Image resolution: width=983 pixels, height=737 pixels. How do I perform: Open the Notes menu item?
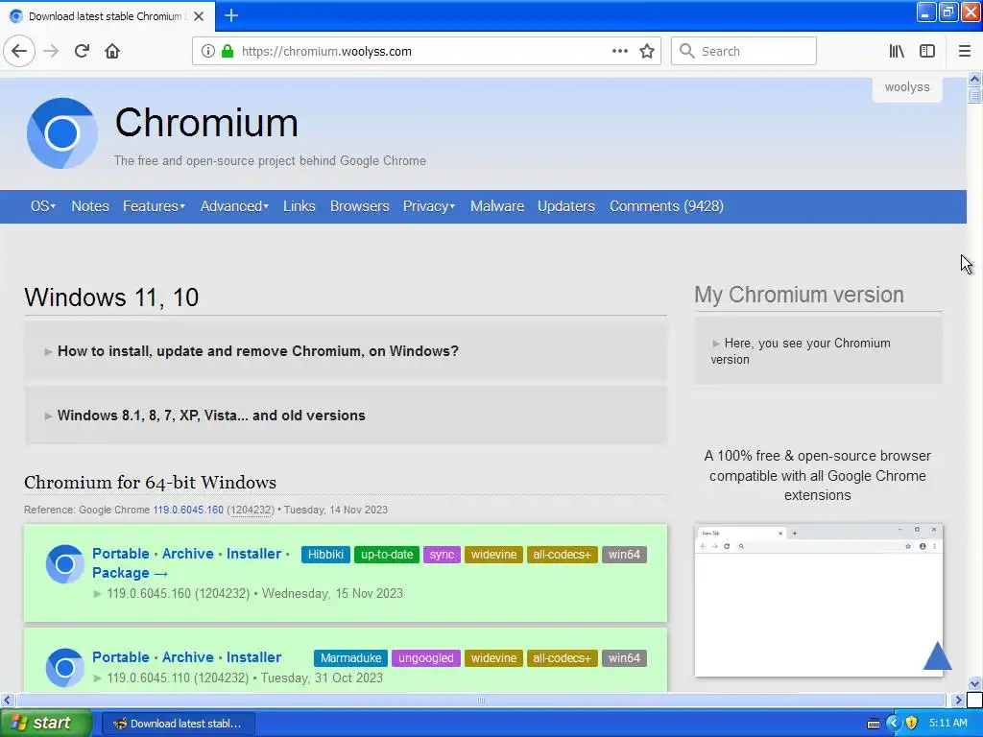[x=90, y=206]
